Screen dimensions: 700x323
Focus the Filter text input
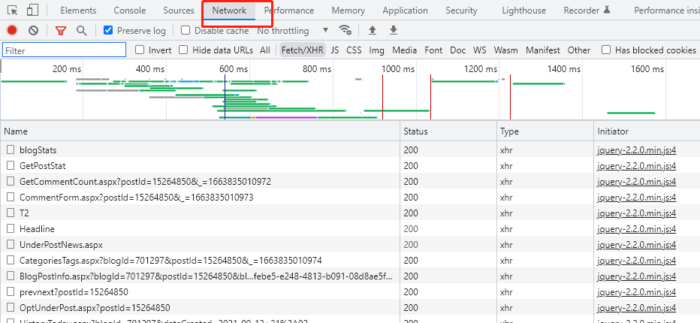[x=65, y=50]
